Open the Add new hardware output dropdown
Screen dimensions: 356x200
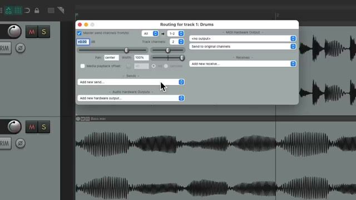(x=131, y=98)
